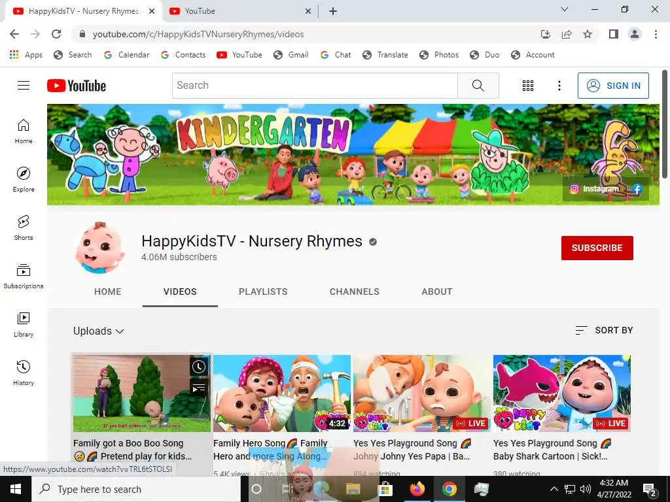The image size is (670, 502).
Task: Open the Contacts bookmark
Action: click(x=183, y=55)
